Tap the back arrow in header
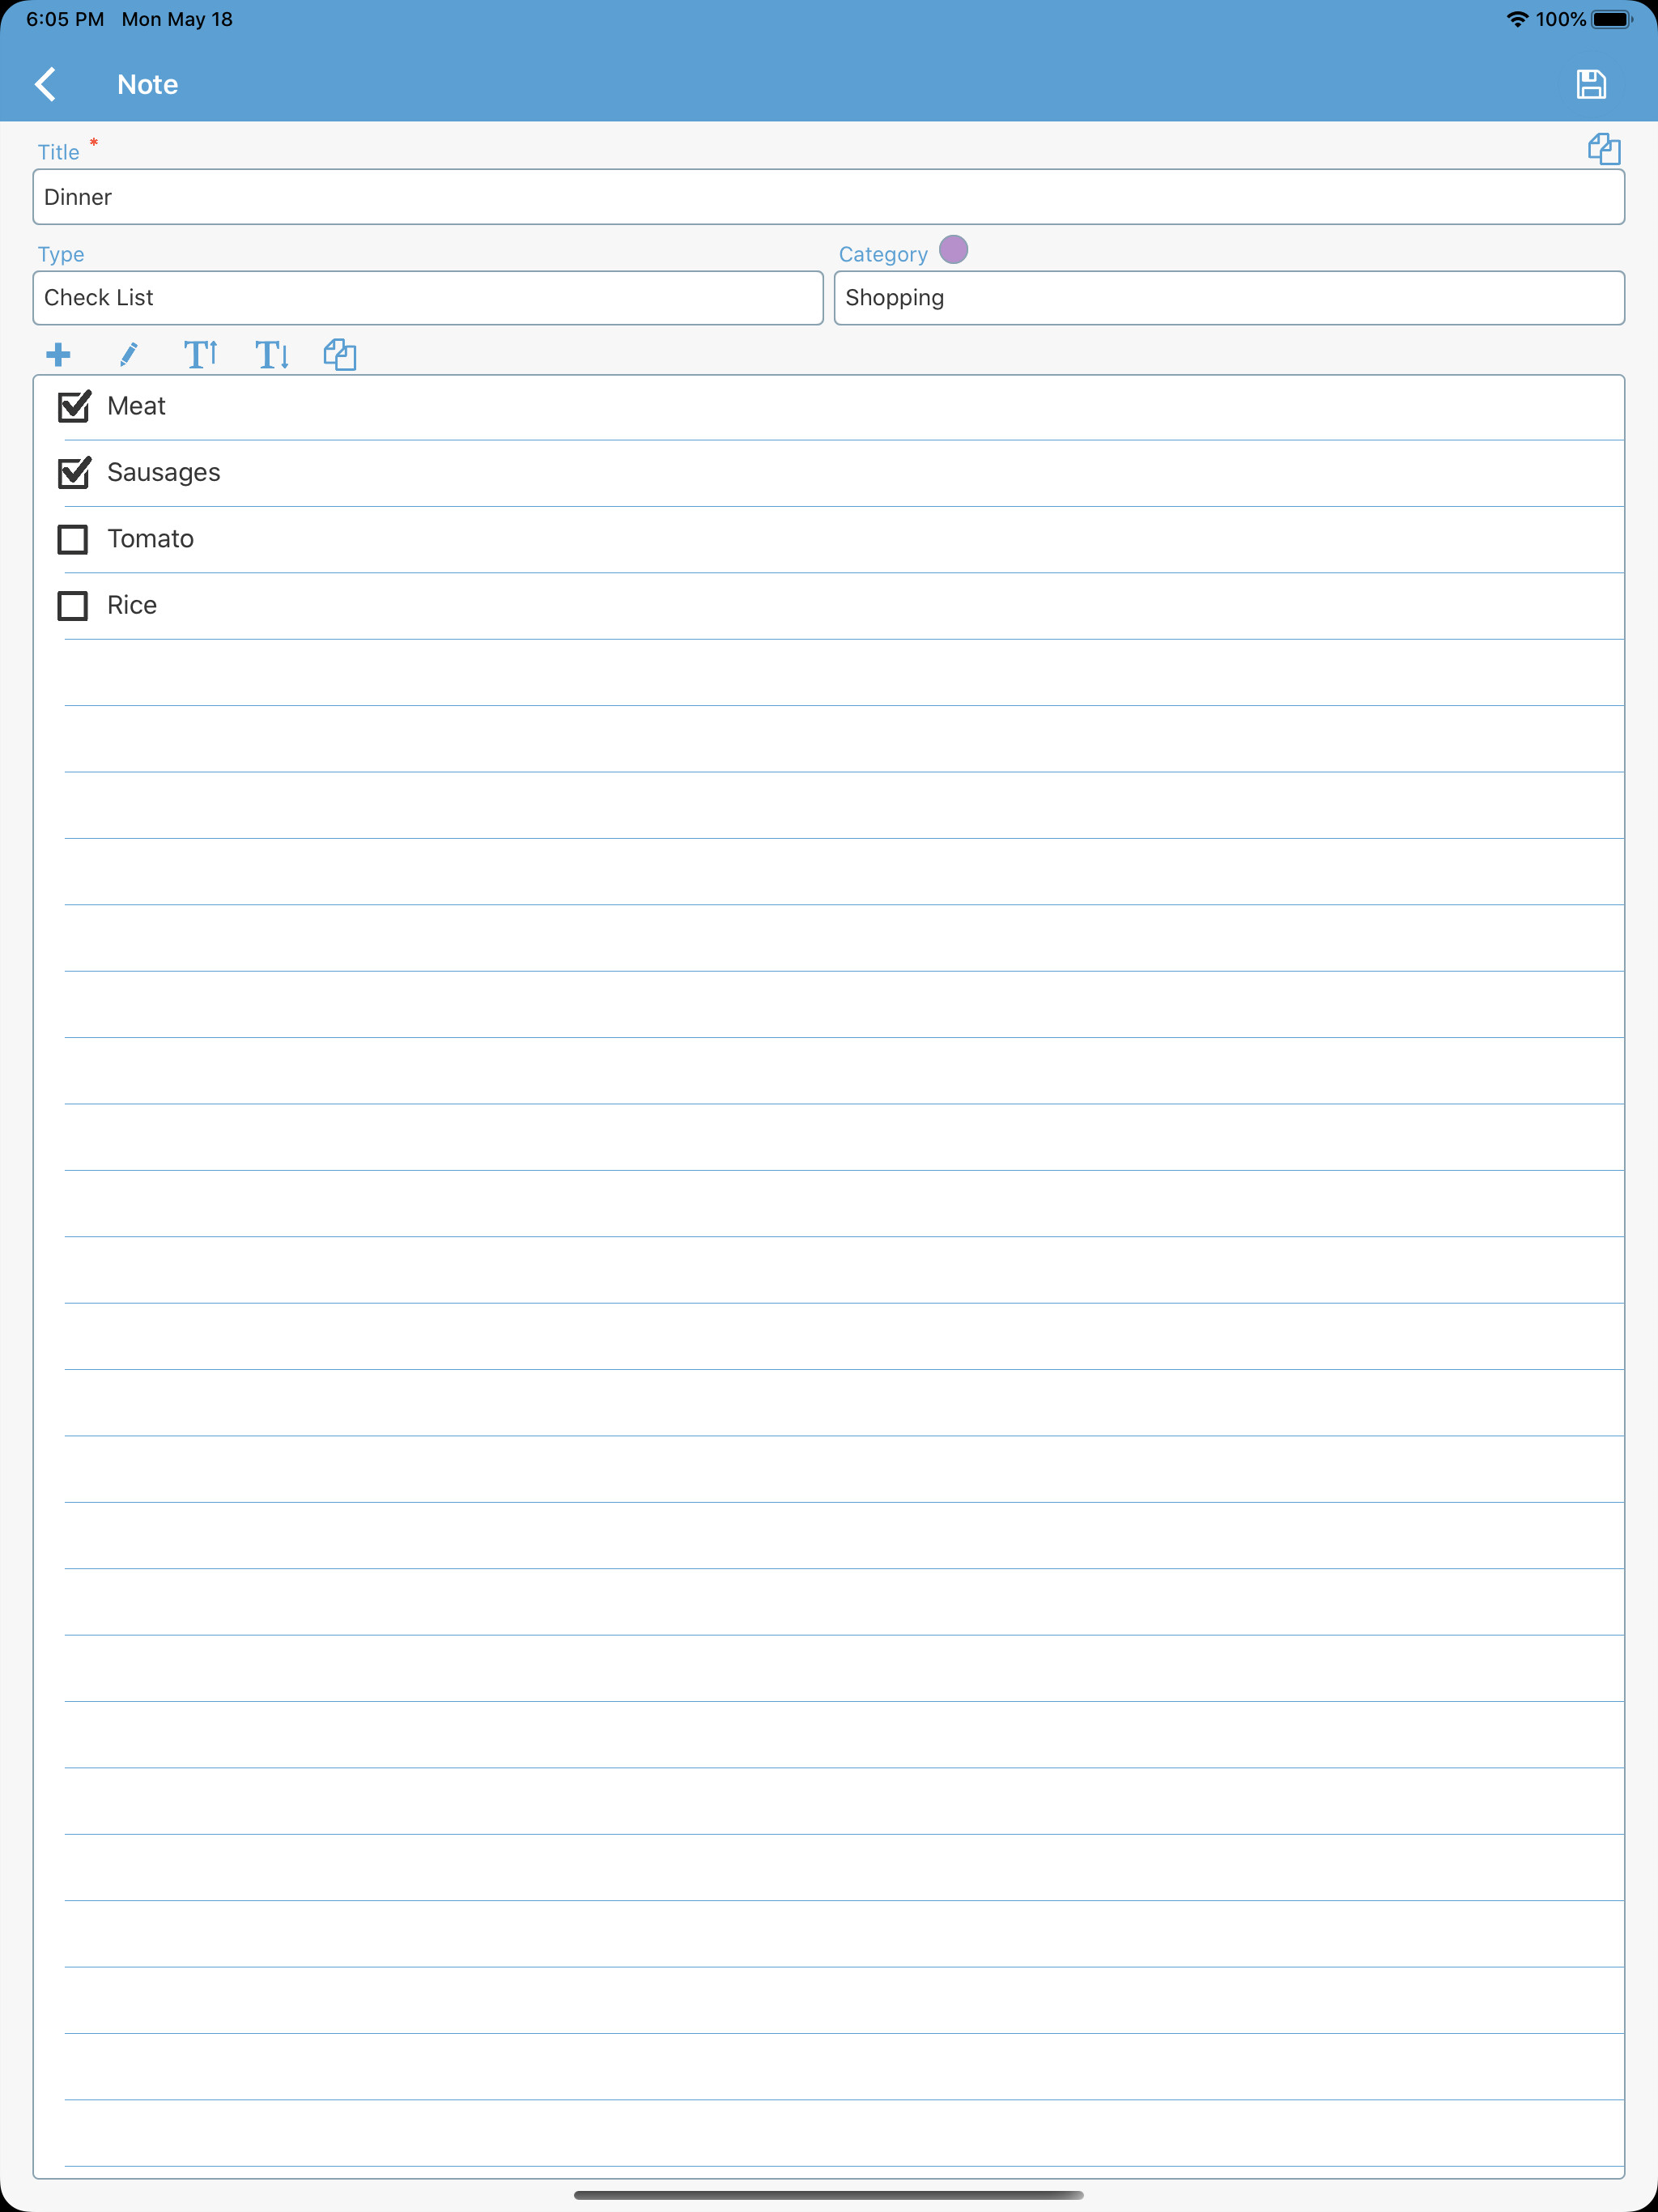The width and height of the screenshot is (1658, 2212). click(x=45, y=84)
